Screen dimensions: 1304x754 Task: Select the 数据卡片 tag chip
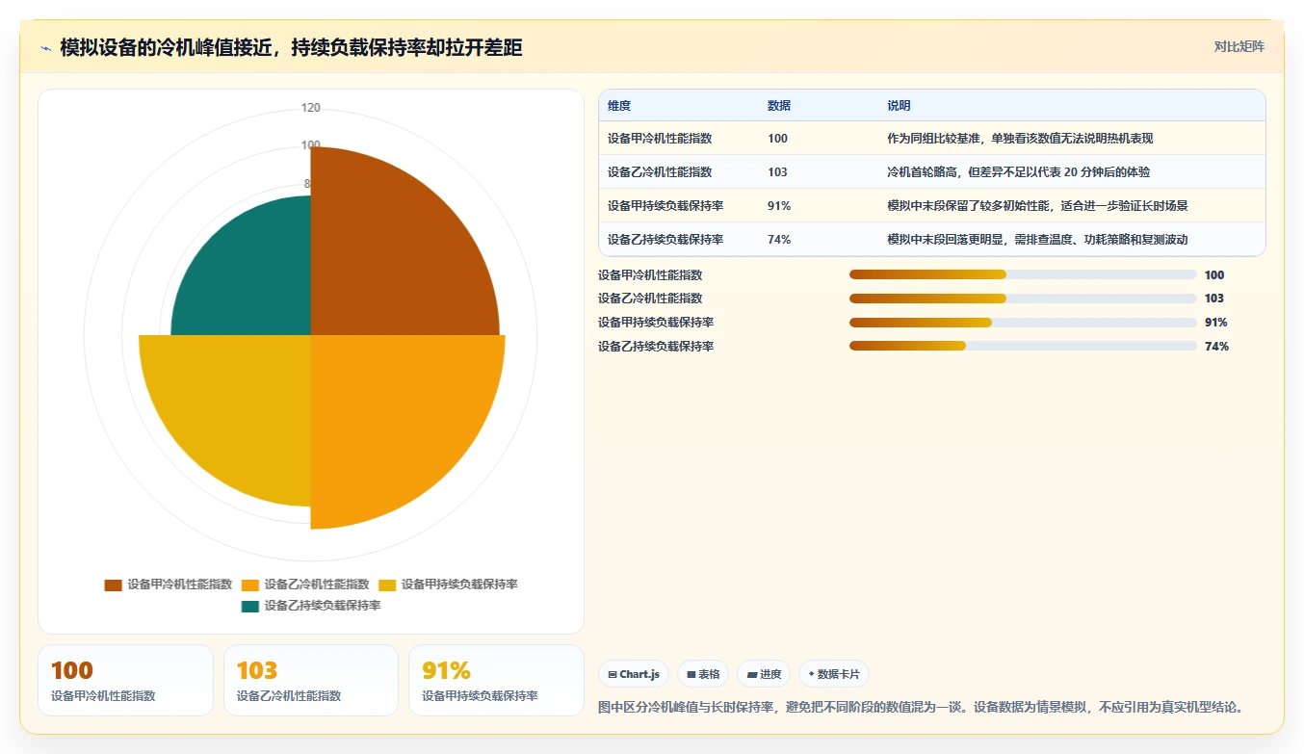834,674
